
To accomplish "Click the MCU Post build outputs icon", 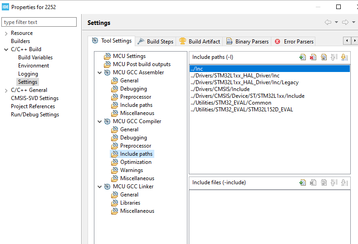I will [107, 64].
